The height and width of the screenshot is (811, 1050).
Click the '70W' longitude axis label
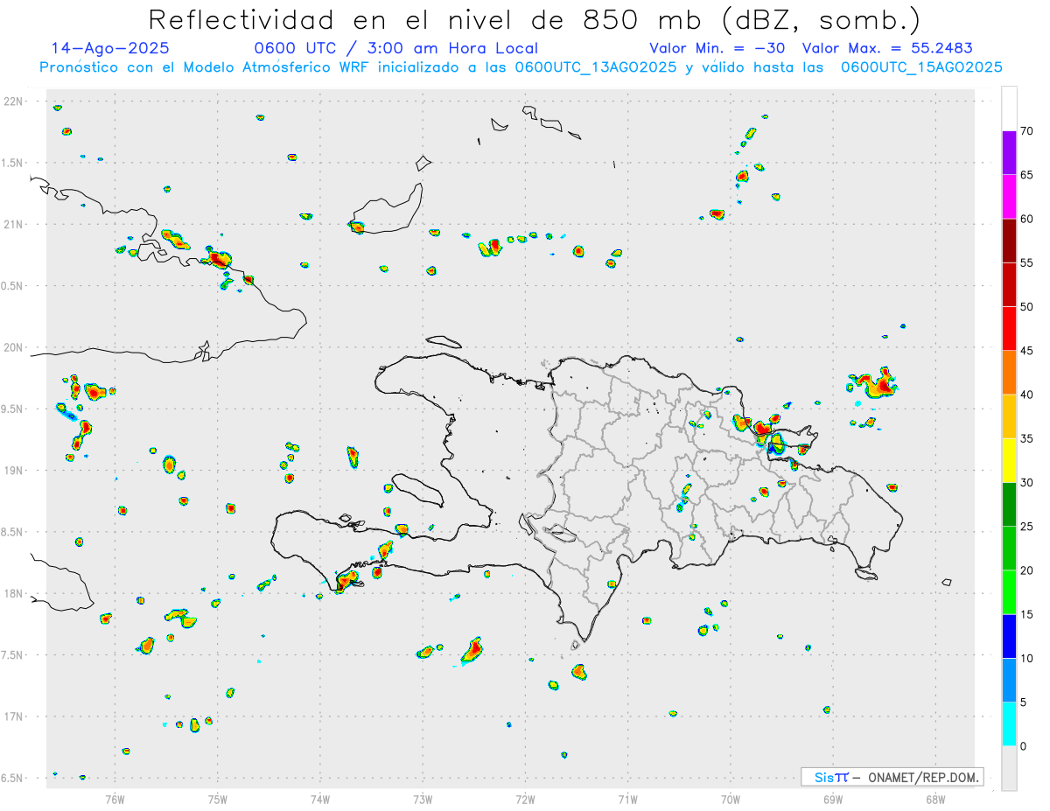tap(731, 798)
